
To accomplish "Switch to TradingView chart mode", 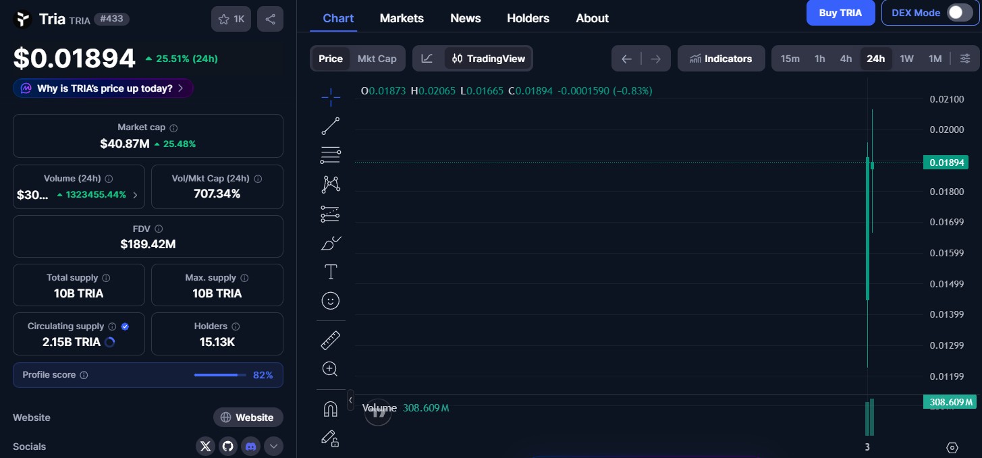I will click(489, 59).
